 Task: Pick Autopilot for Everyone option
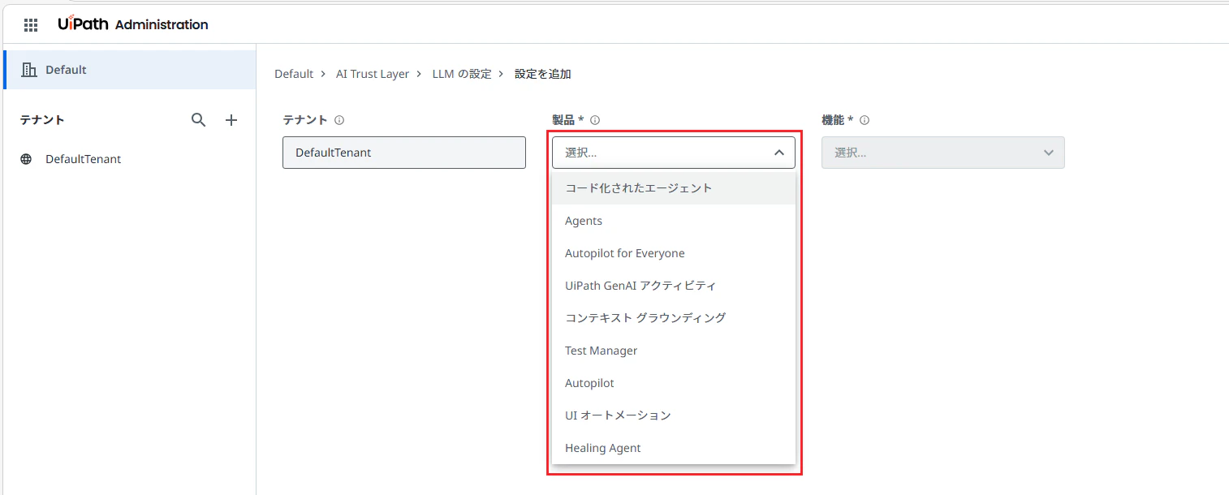(674, 253)
